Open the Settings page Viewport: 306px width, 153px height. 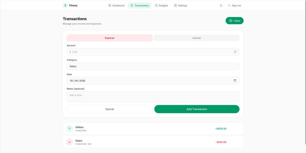coord(181,5)
